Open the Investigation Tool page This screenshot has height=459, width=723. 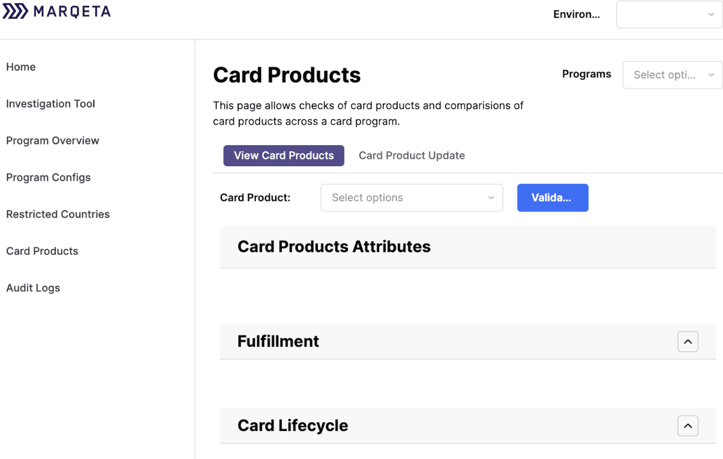coord(50,104)
